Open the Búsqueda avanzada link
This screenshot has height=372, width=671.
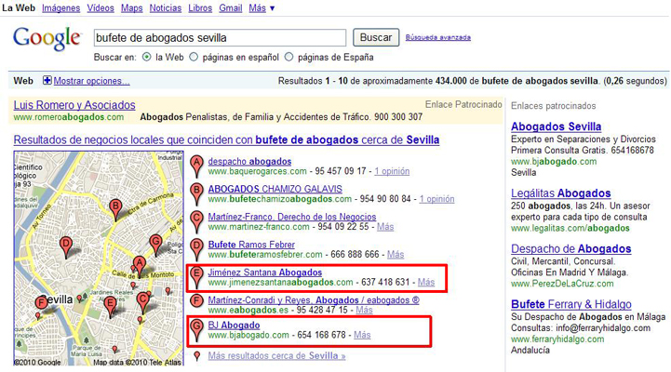click(x=437, y=37)
